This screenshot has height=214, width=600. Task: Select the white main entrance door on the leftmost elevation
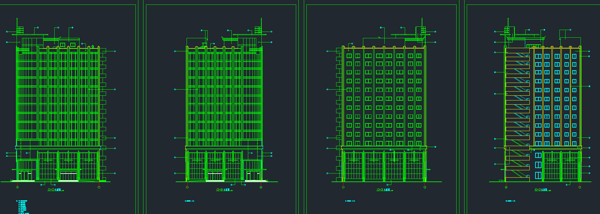68,176
